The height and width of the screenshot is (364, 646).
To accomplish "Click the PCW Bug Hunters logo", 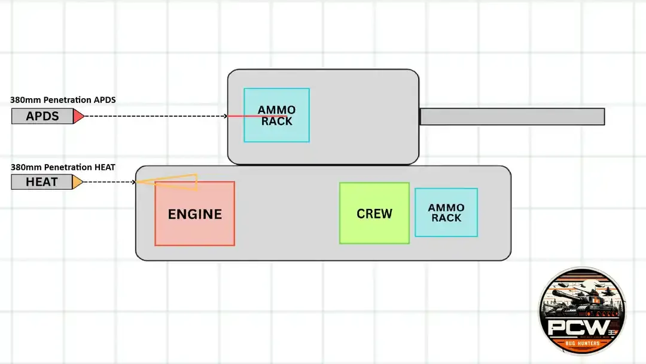I will pyautogui.click(x=582, y=311).
